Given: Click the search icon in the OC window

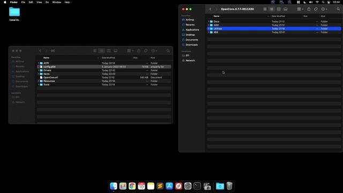Looking at the screenshot, I should [168, 51].
